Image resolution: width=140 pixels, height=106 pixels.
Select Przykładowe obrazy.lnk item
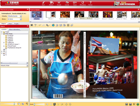(x=14, y=48)
